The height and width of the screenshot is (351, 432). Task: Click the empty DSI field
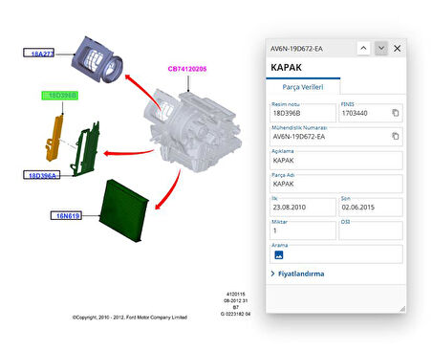pos(371,230)
